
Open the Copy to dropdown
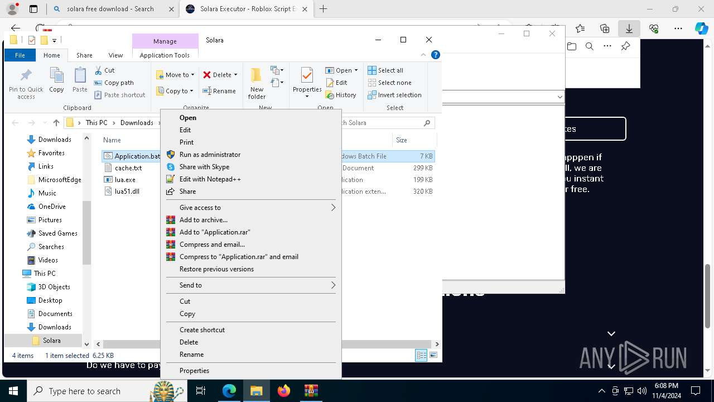tap(175, 91)
